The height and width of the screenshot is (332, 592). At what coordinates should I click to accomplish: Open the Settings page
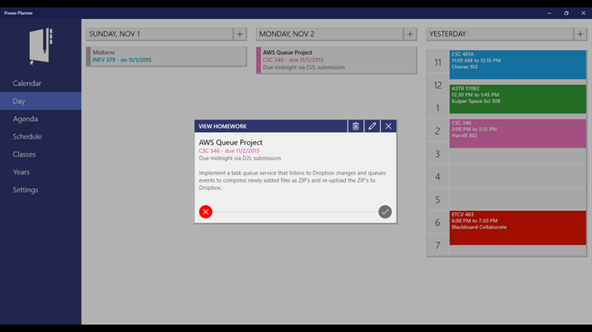(41, 189)
